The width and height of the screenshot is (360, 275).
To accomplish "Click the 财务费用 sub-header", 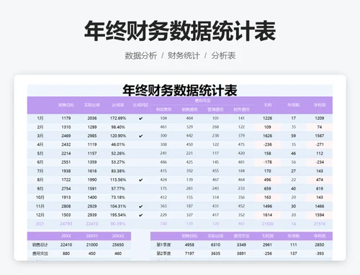I will tap(241, 109).
